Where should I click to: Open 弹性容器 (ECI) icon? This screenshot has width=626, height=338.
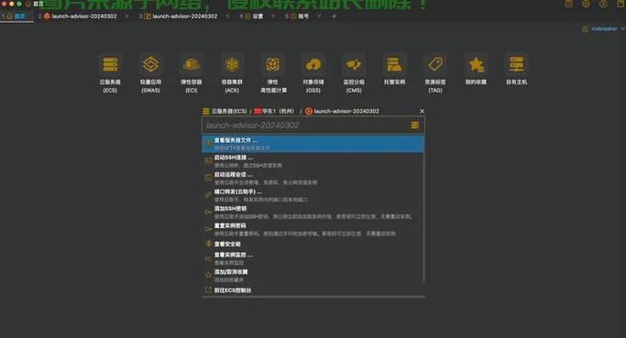[192, 64]
